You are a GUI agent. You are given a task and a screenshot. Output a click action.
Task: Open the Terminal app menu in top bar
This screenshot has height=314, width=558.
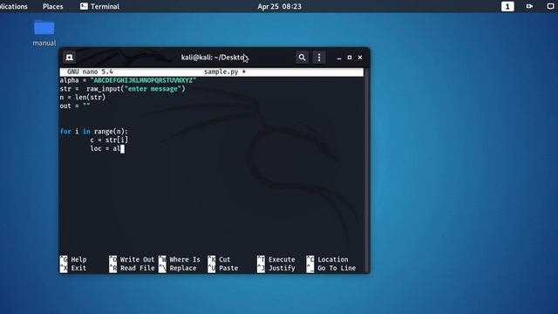click(x=99, y=6)
